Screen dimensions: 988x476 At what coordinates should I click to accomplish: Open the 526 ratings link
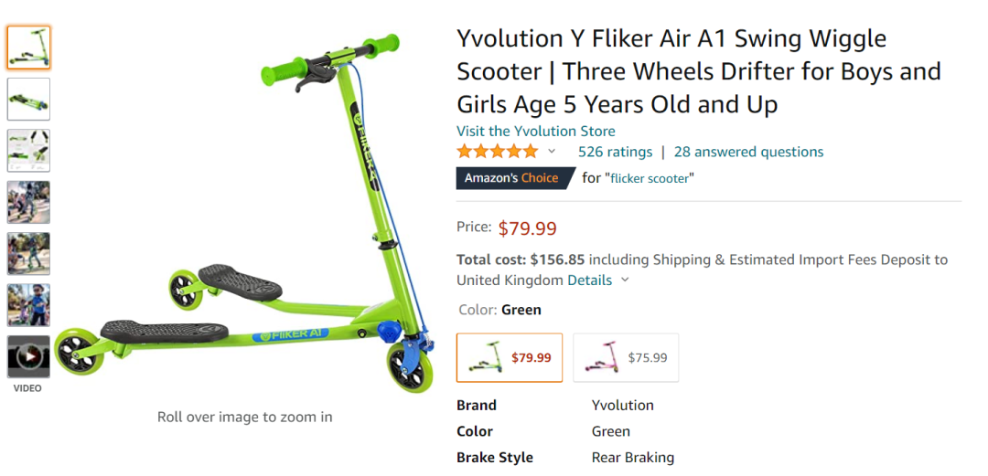[615, 152]
